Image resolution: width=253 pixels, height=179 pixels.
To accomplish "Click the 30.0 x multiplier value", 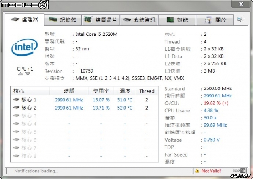I will coord(210,117).
